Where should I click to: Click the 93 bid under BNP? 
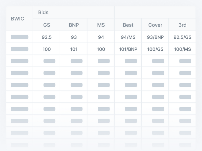[73, 37]
